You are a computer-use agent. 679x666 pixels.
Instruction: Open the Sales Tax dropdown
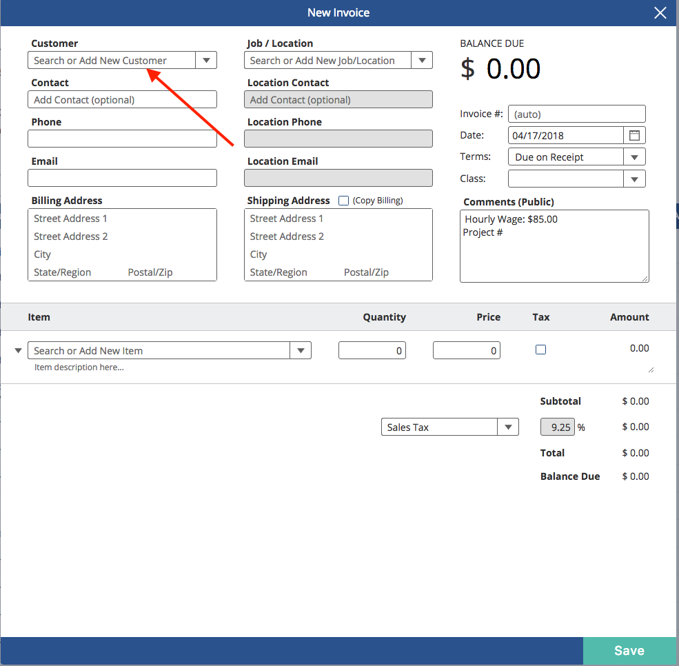[508, 427]
